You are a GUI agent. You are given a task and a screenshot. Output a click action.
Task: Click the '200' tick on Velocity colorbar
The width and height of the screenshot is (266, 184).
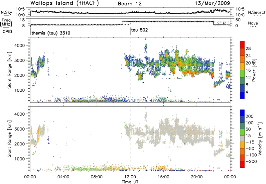click(250, 116)
